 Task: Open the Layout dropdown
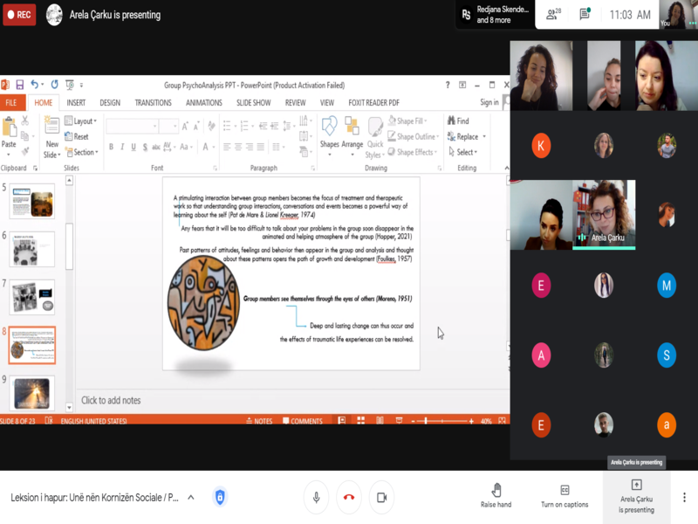pos(80,121)
